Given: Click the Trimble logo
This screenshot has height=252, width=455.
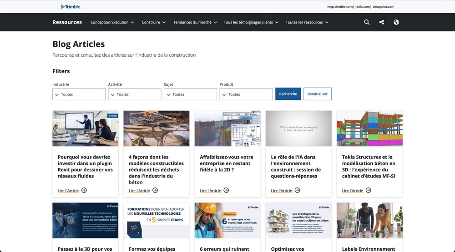Looking at the screenshot, I should tap(71, 7).
